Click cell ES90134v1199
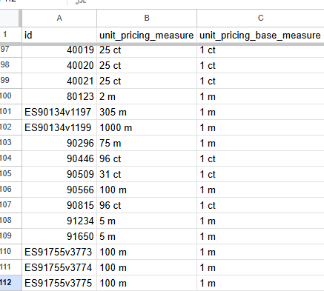The height and width of the screenshot is (291, 324). 59,127
